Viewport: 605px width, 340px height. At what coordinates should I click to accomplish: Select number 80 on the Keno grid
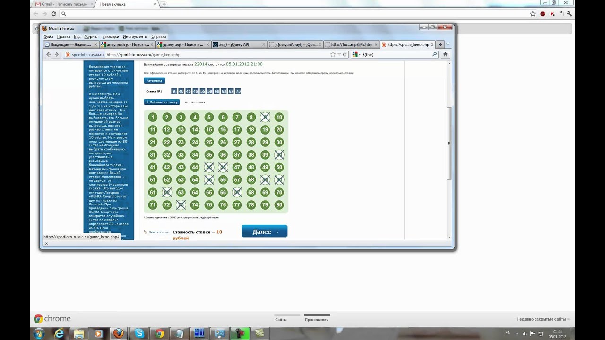click(x=279, y=205)
